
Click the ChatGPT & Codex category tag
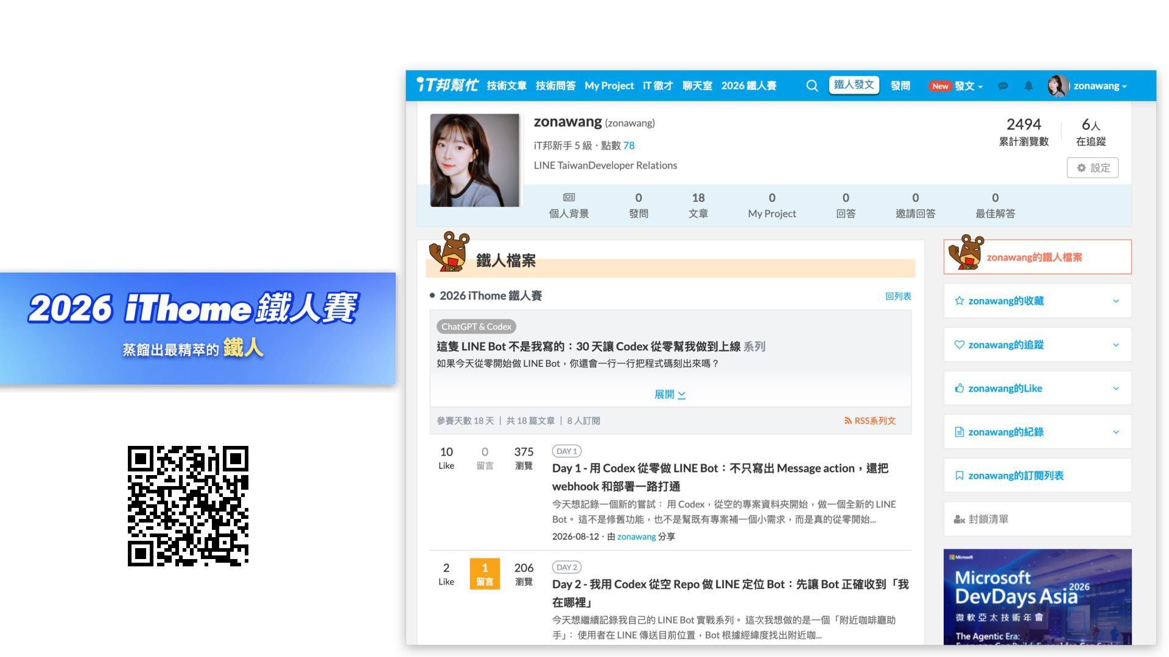[476, 327]
